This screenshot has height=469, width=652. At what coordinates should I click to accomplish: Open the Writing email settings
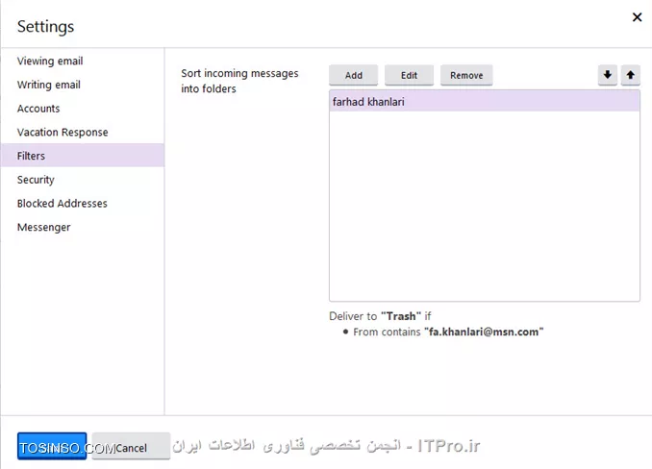click(49, 85)
